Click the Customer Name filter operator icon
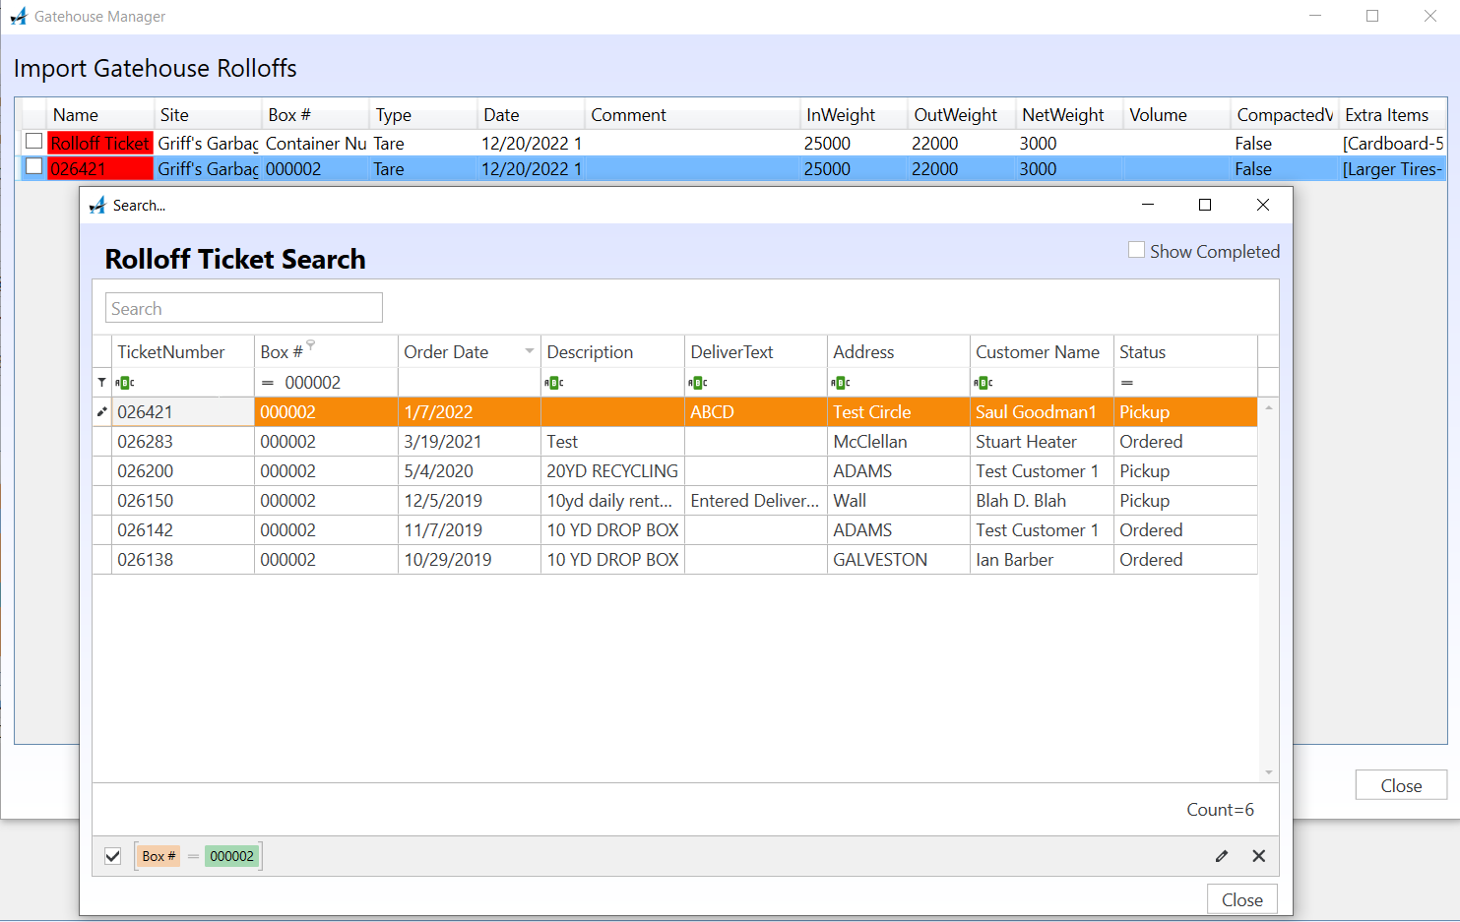1460x922 pixels. click(x=984, y=383)
